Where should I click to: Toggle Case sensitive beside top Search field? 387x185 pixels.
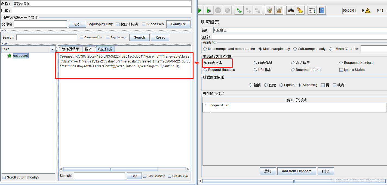coord(82,37)
